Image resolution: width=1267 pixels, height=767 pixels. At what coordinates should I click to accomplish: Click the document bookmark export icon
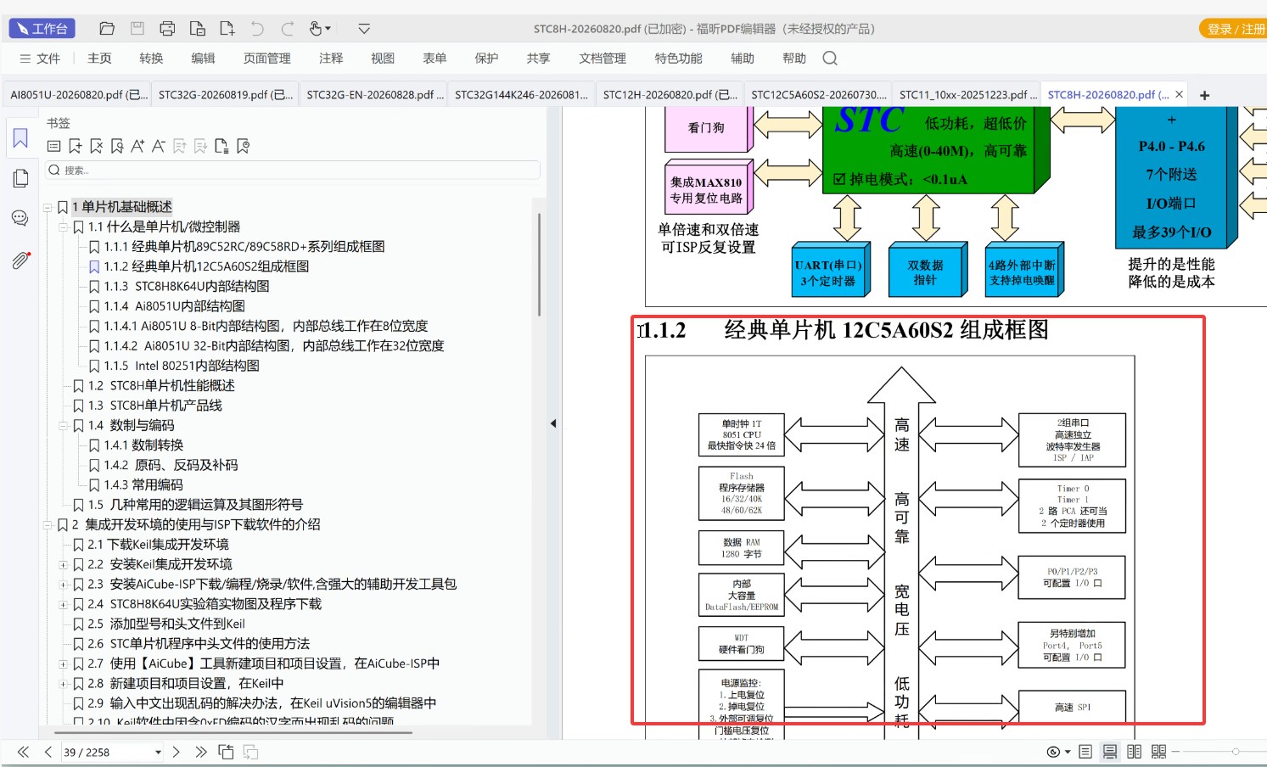coord(221,146)
